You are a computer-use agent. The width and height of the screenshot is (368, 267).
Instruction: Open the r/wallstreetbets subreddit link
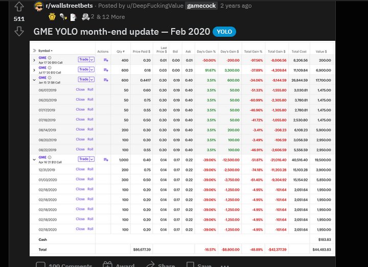pos(69,6)
